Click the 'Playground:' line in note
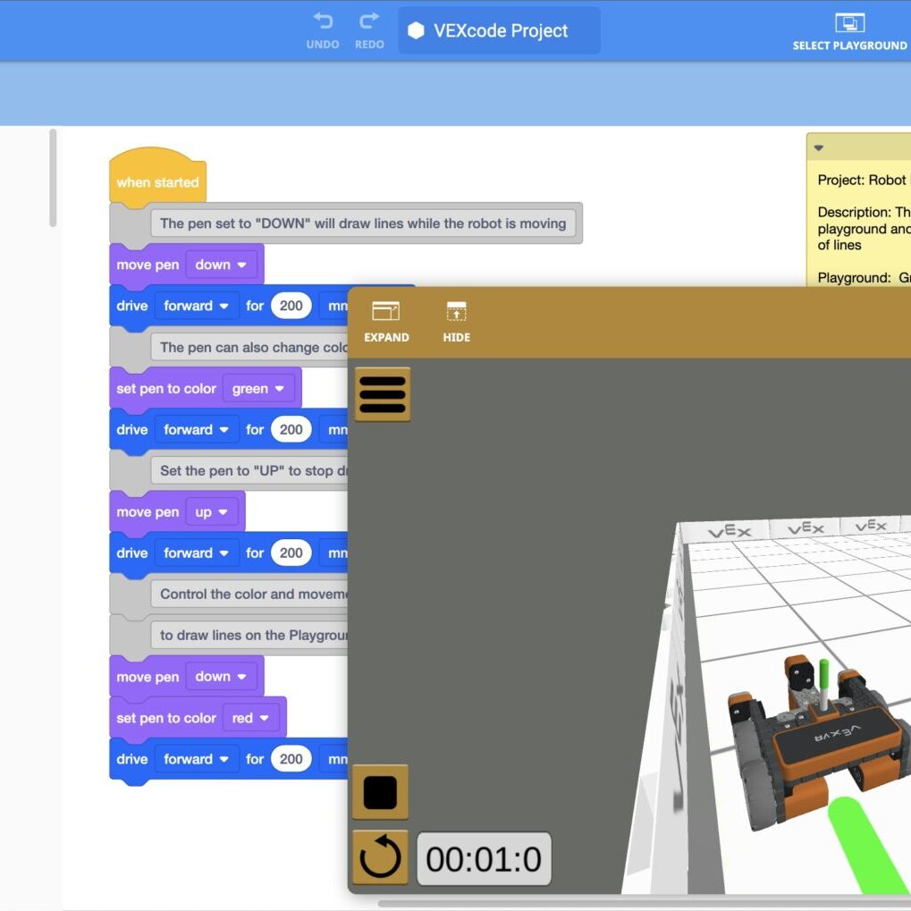The height and width of the screenshot is (911, 911). [x=864, y=278]
